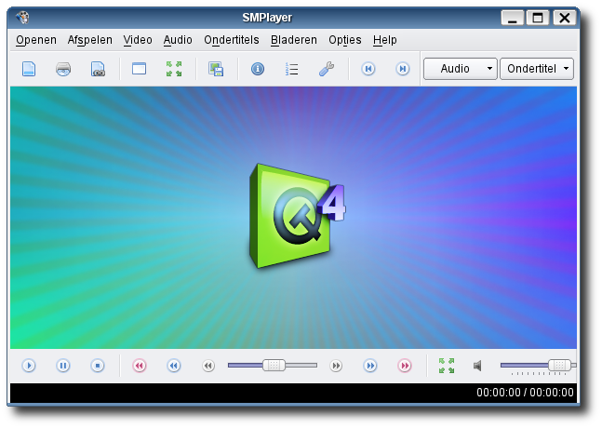
Task: Open URL using the linked document icon
Action: [x=98, y=69]
